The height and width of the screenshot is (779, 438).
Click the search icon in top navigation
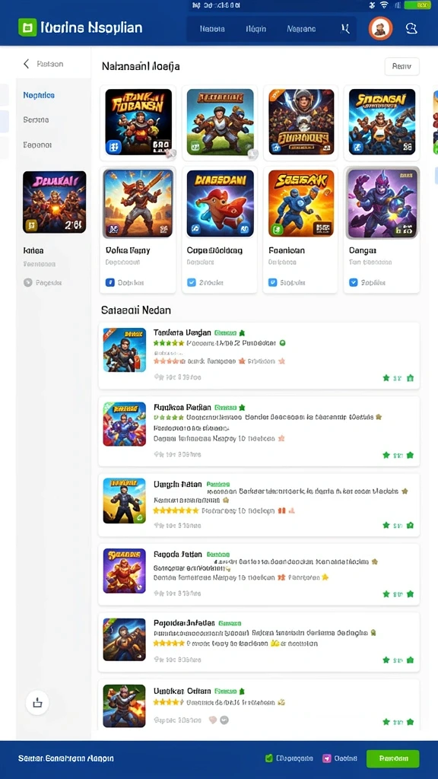point(345,29)
